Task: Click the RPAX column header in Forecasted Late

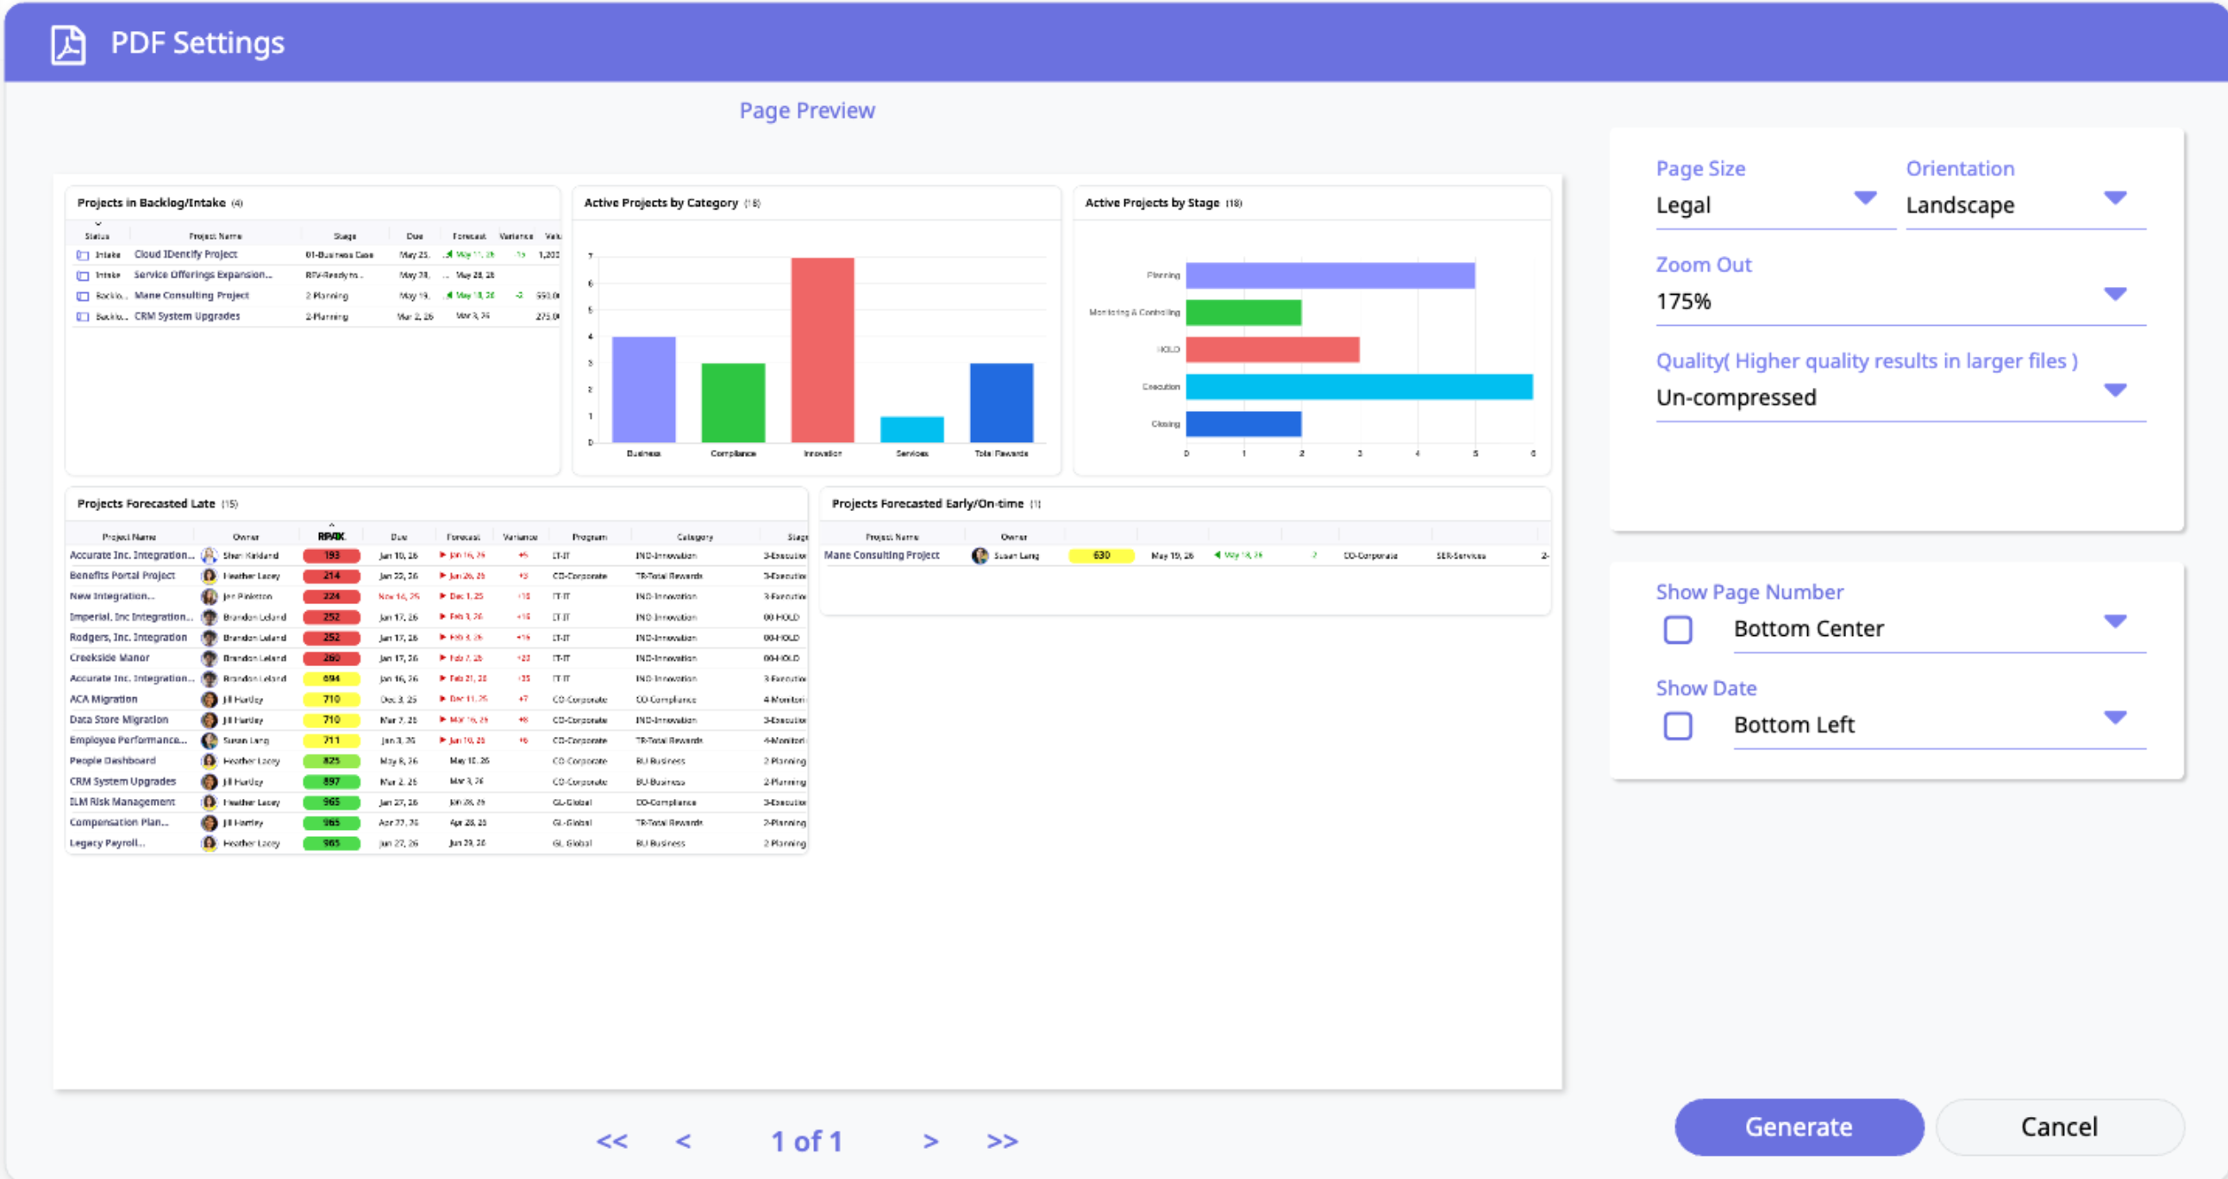Action: pyautogui.click(x=330, y=537)
